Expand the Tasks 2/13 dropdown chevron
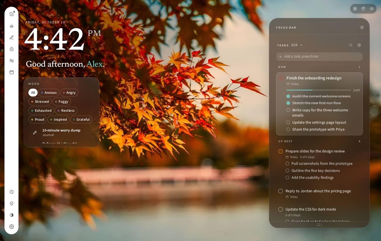The width and height of the screenshot is (381, 241). 301,45
